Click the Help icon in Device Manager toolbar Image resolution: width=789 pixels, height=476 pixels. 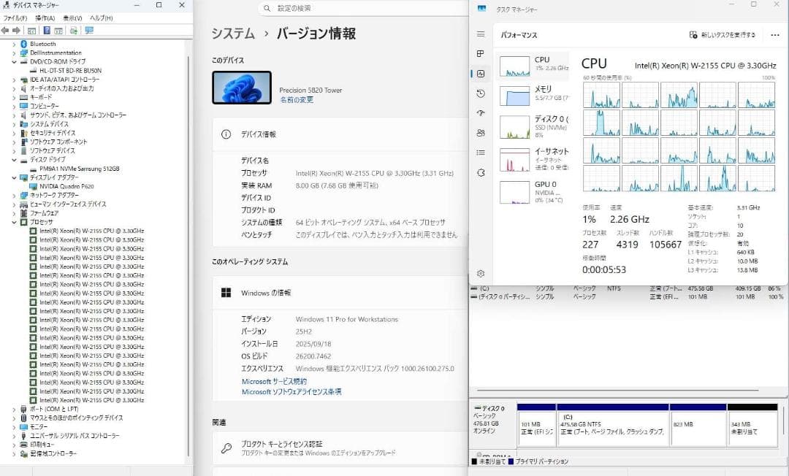tap(47, 30)
